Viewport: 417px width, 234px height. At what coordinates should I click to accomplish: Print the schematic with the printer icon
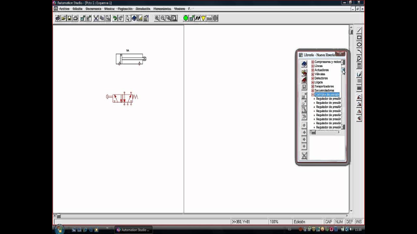[x=76, y=18]
